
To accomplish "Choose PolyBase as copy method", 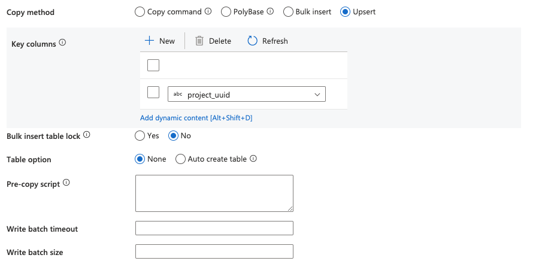I will [x=226, y=11].
